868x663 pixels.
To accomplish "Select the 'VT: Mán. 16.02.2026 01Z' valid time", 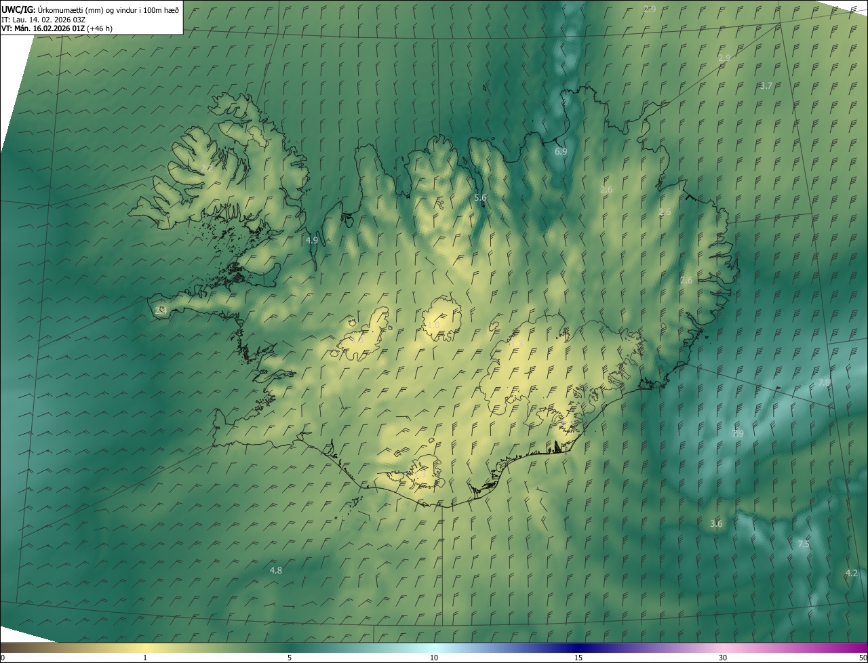I will (x=43, y=28).
